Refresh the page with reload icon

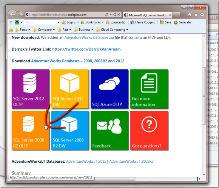pos(115,15)
